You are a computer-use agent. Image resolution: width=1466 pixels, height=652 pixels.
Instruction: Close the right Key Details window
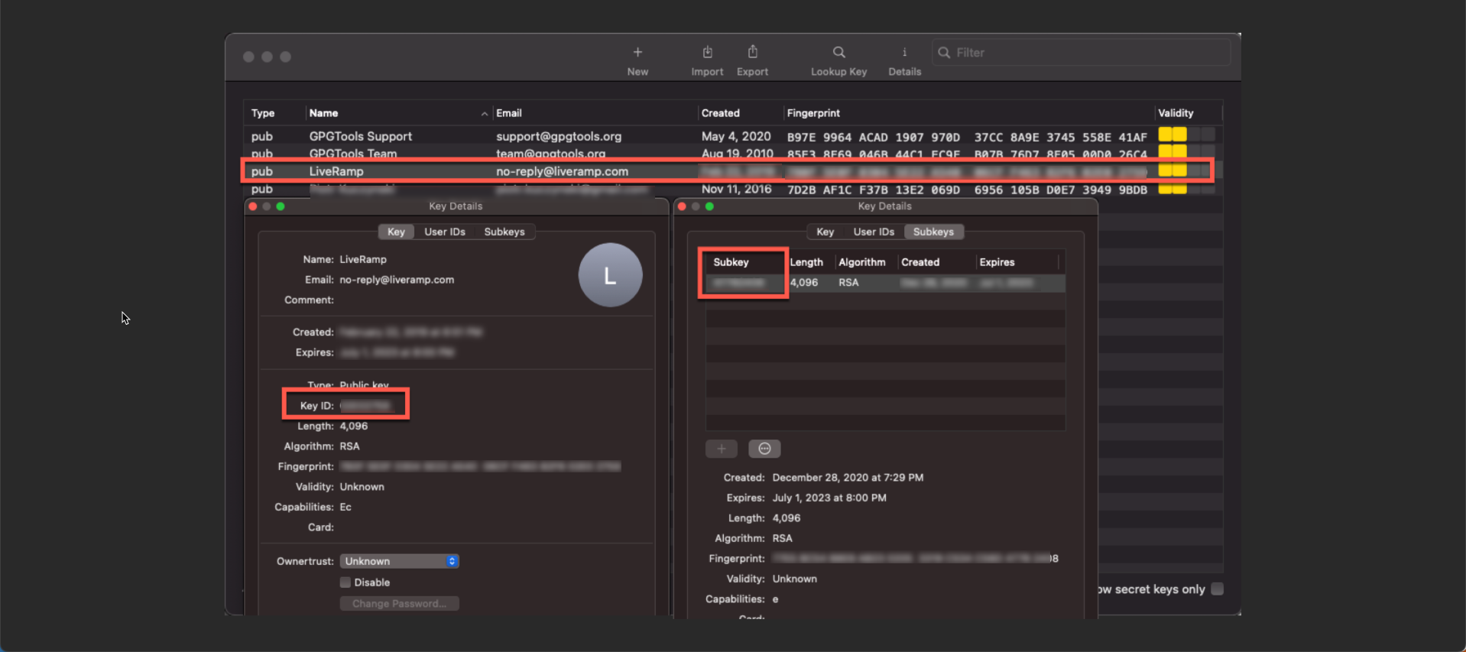682,206
